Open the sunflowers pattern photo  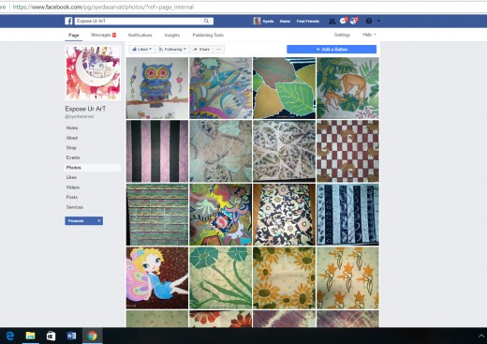284,277
